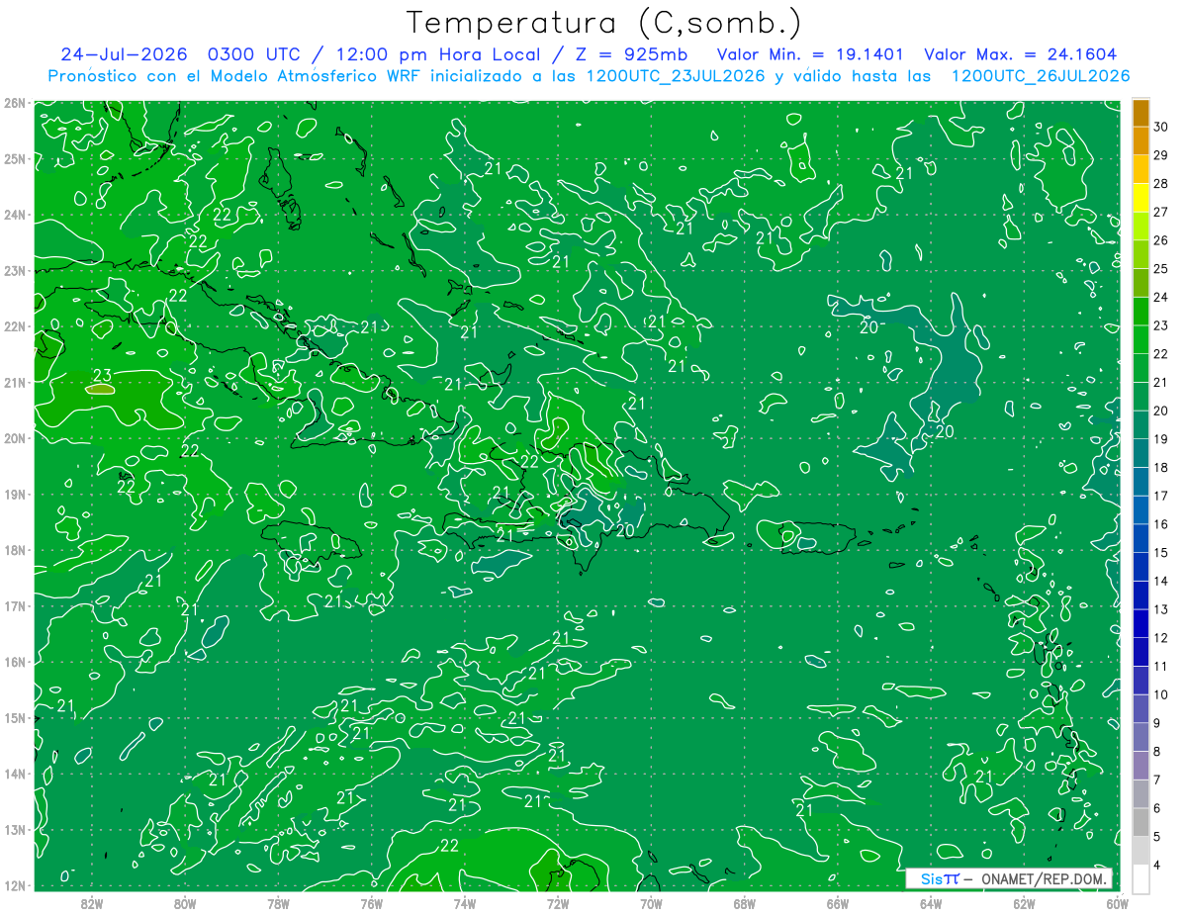Click the '0300 UTC' time label

pos(253,54)
